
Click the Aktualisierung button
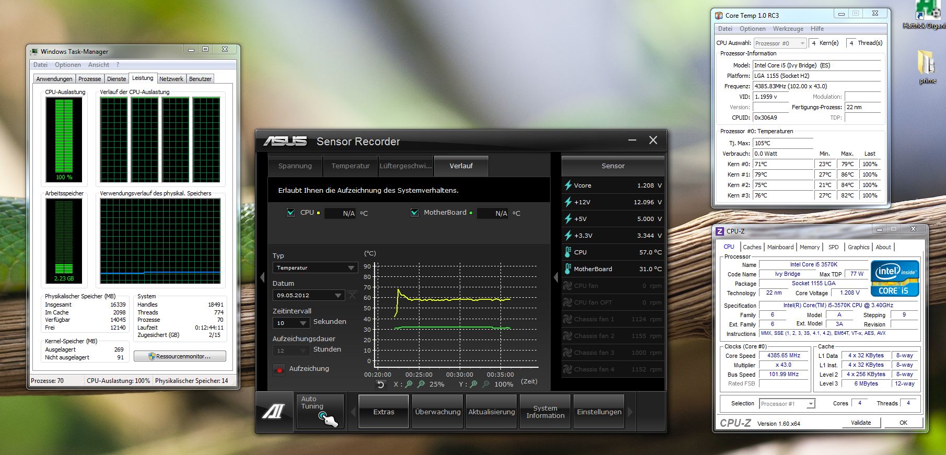point(492,412)
